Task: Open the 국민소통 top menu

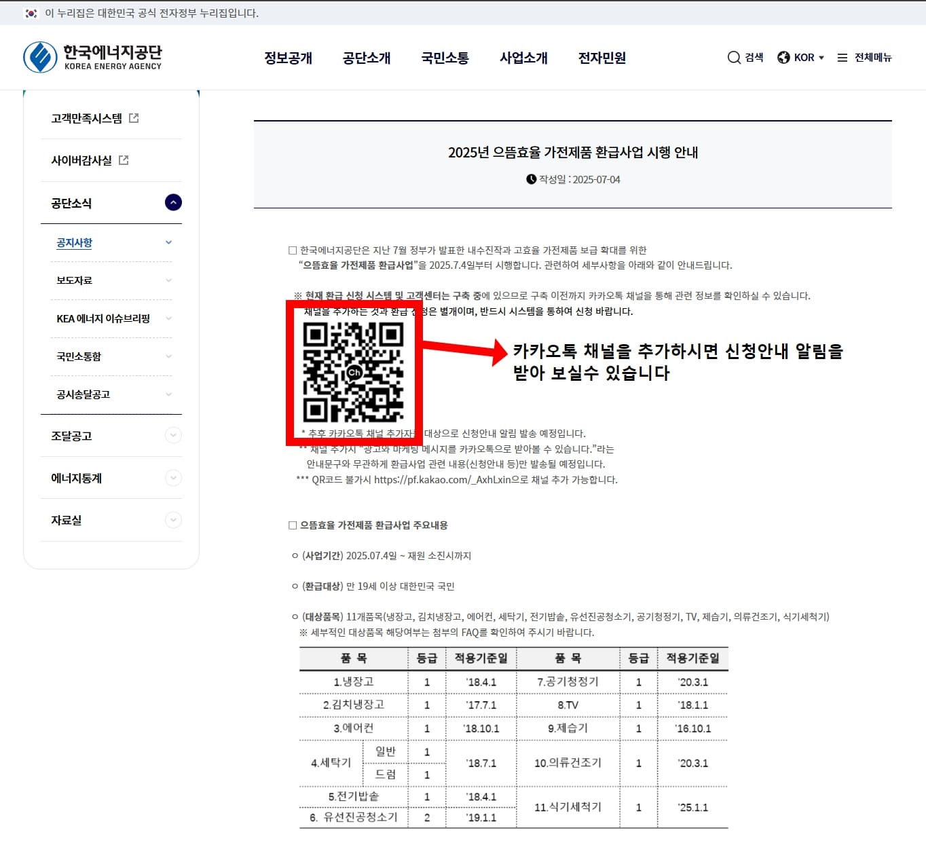Action: click(x=445, y=58)
